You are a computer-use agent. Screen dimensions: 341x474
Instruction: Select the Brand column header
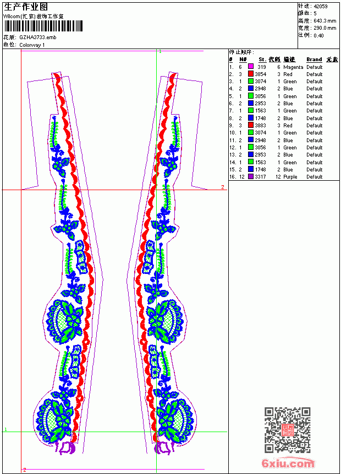(314, 60)
